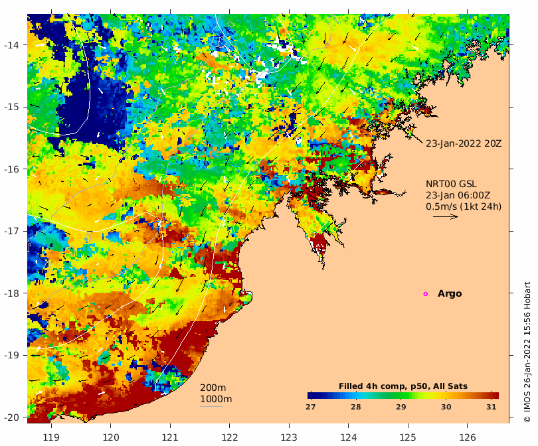
Task: Click the longitude axis label '126'
Action: (468, 437)
